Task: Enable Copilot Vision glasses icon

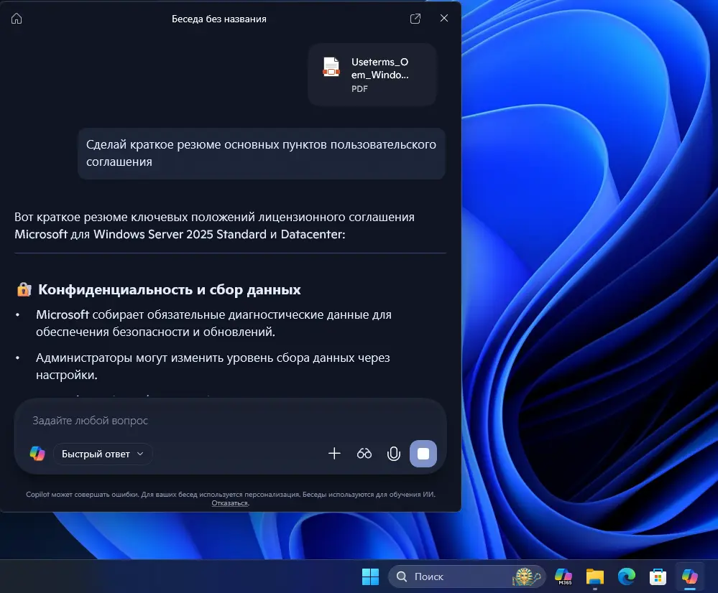Action: 364,453
